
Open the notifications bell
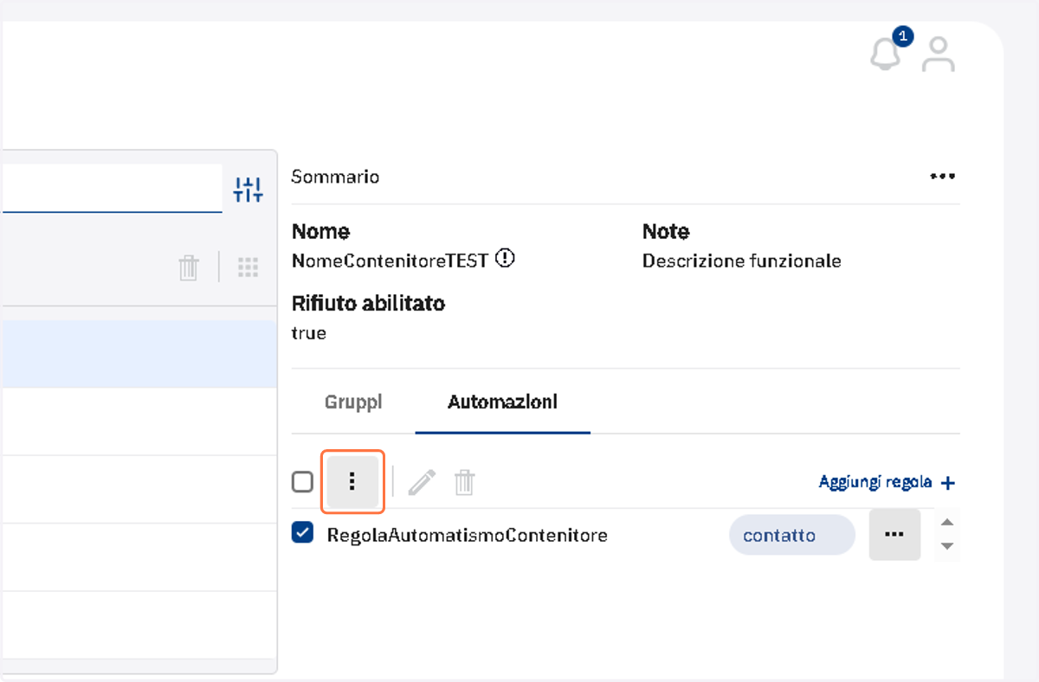point(885,55)
